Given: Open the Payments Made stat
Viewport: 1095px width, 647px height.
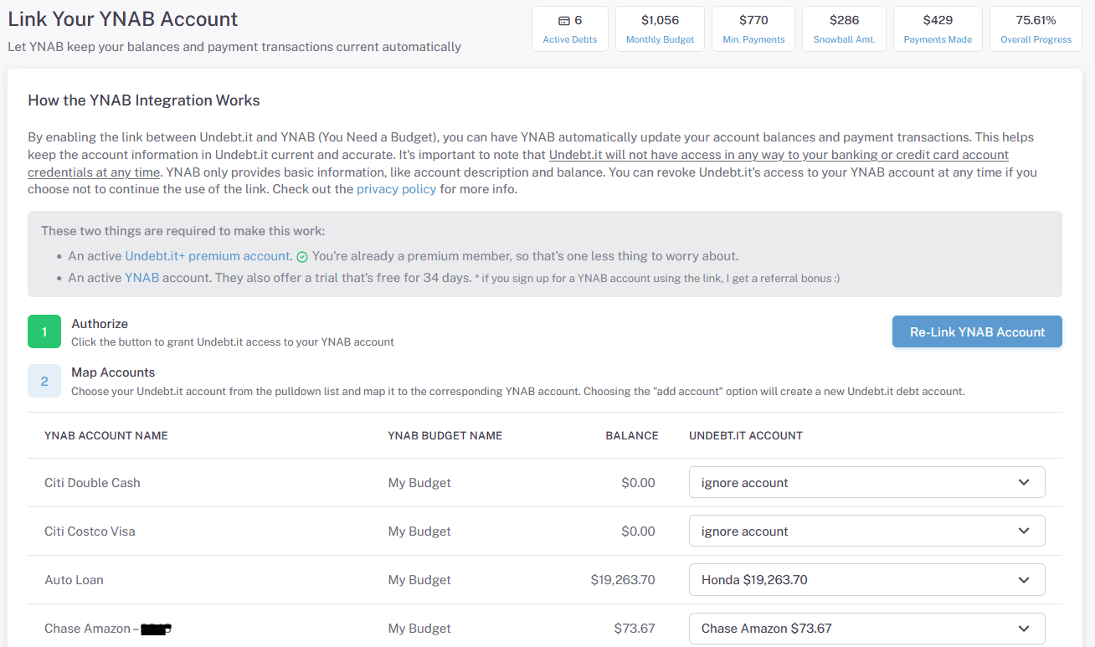Looking at the screenshot, I should [x=938, y=28].
